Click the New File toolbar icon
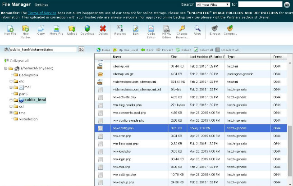 pyautogui.click(x=9, y=29)
